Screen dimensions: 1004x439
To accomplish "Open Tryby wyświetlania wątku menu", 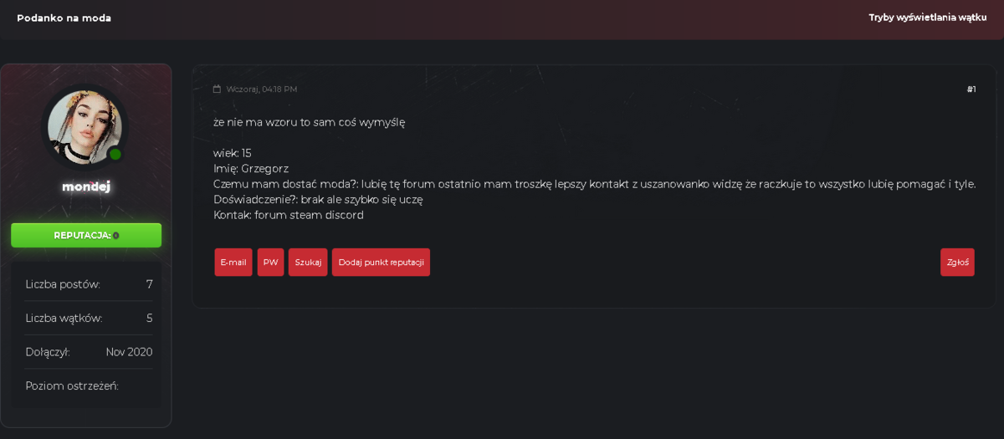I will [928, 18].
